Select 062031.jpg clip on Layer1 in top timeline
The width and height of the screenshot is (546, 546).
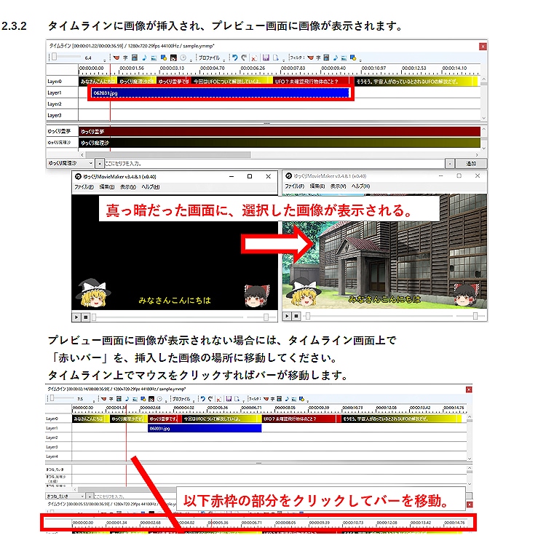(x=220, y=93)
